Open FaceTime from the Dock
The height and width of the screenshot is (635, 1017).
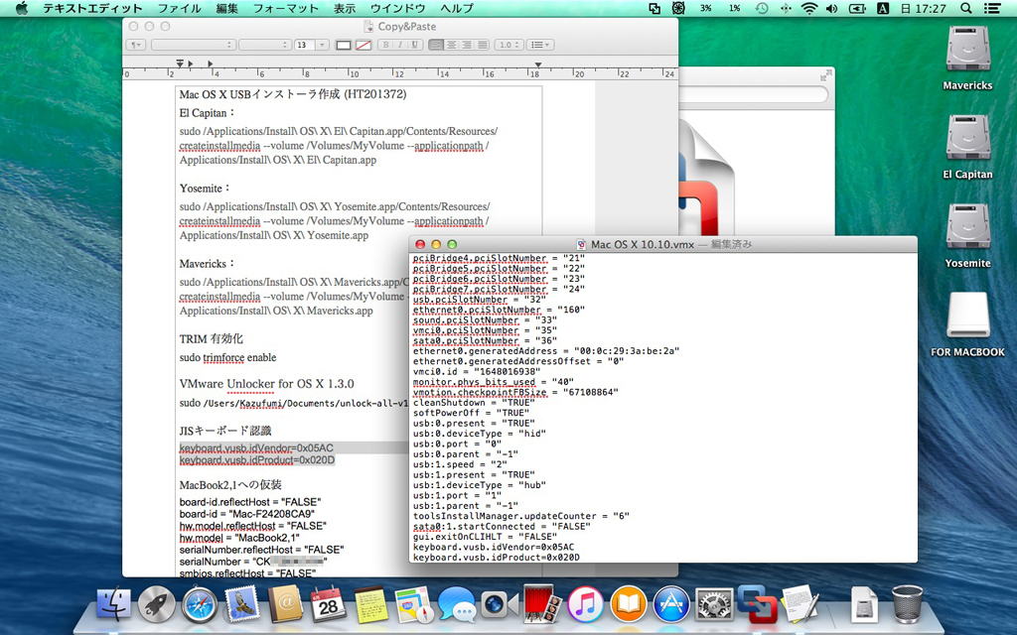click(500, 604)
